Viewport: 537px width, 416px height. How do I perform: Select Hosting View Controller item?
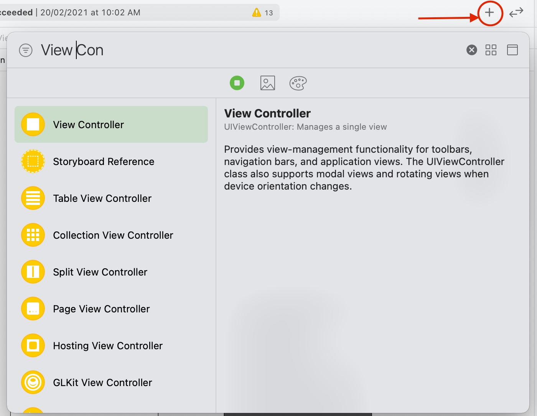(107, 346)
